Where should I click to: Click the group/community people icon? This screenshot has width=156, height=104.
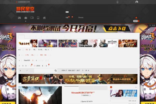pos(26,18)
